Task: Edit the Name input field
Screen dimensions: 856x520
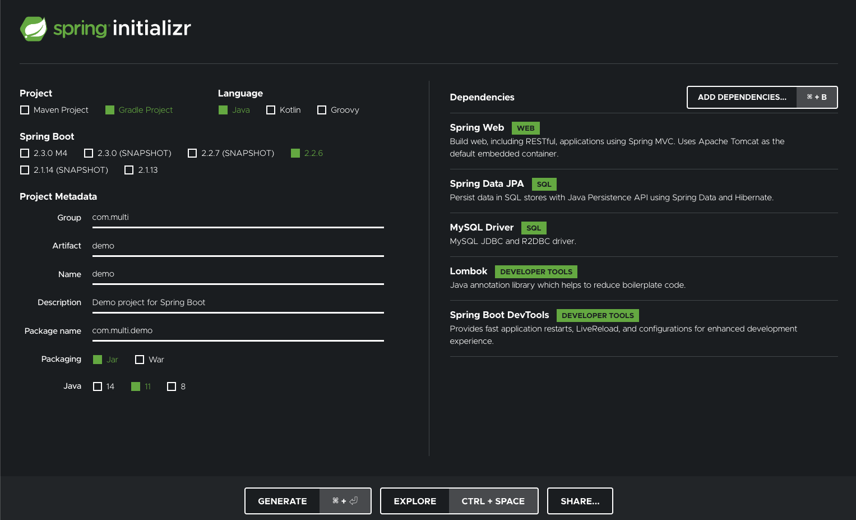Action: coord(238,274)
